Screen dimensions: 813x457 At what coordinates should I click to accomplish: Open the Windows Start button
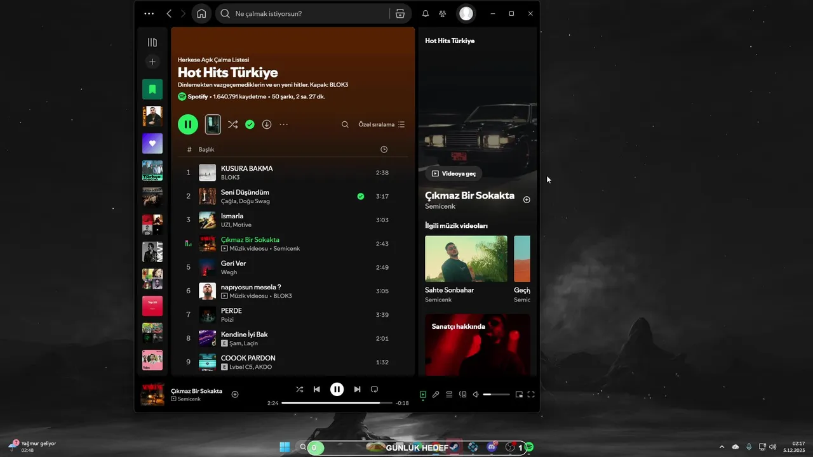tap(285, 447)
